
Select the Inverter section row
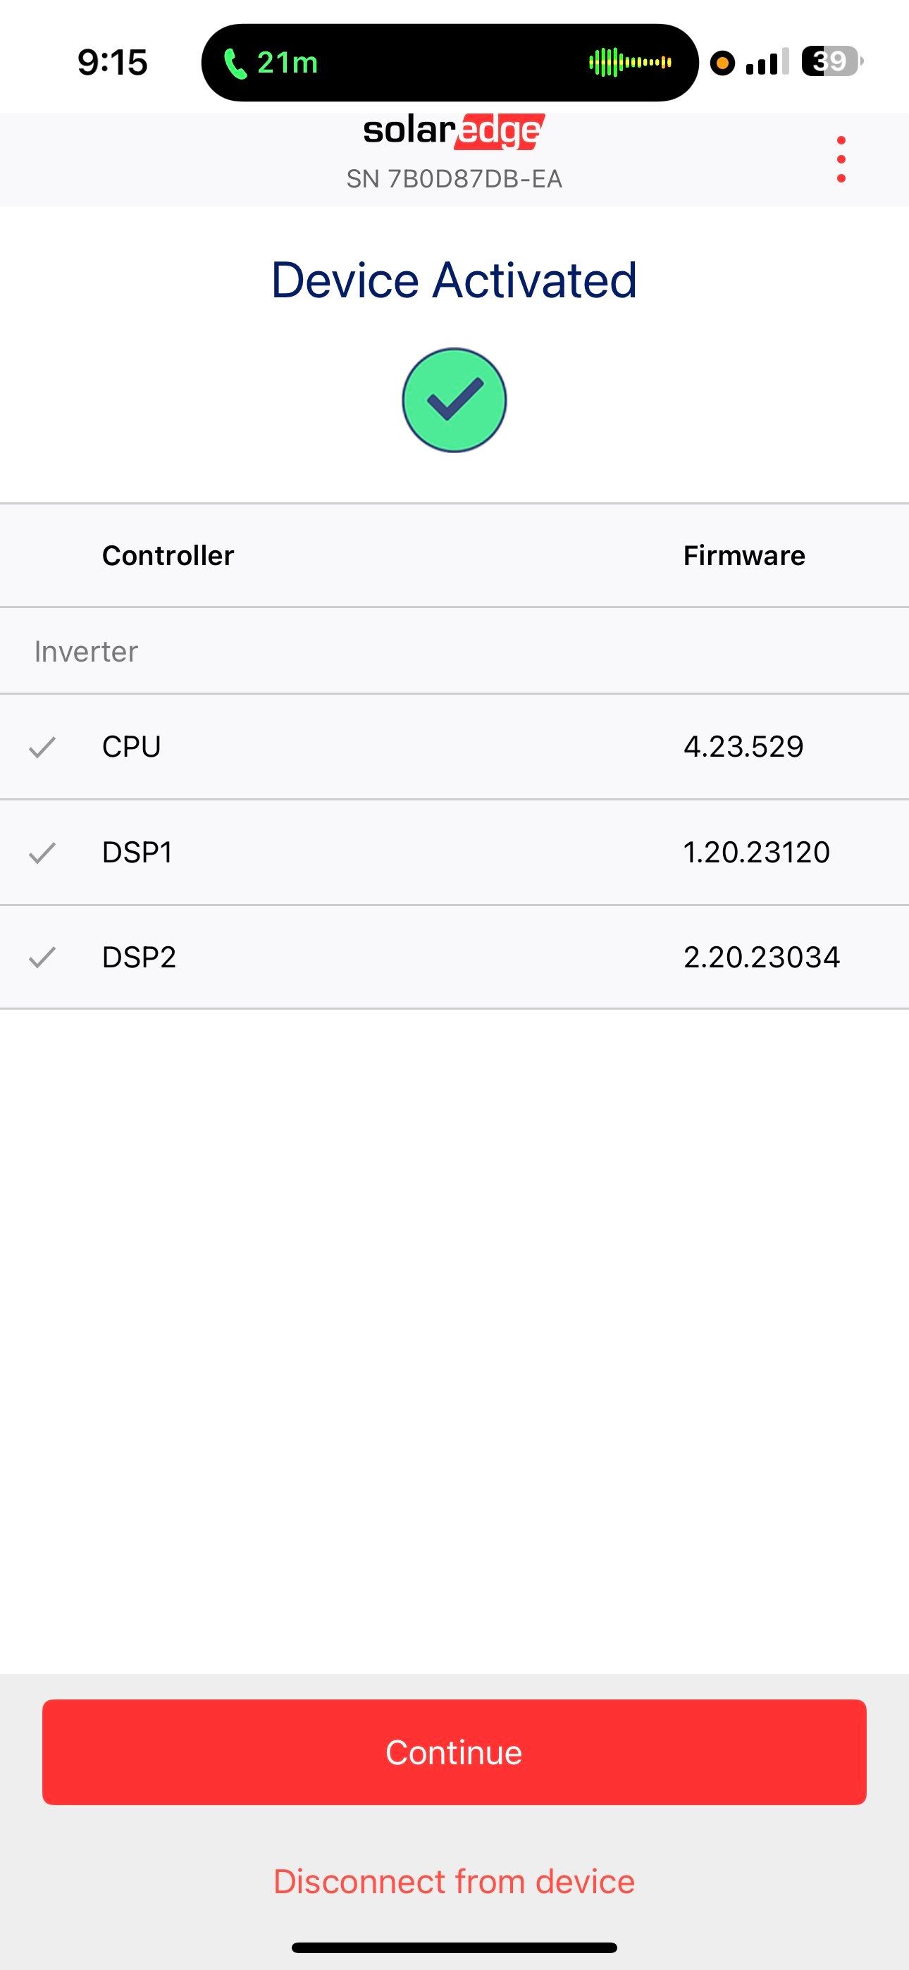[455, 652]
